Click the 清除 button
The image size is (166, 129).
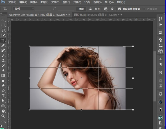(x=81, y=9)
